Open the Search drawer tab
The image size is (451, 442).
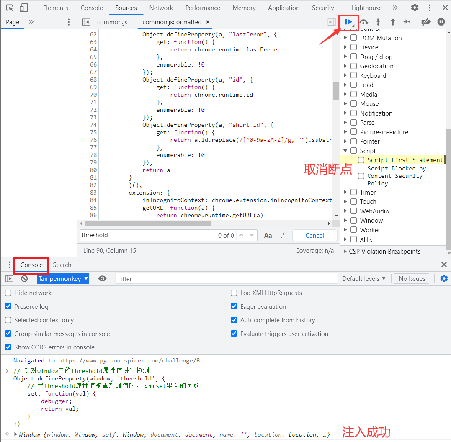62,265
